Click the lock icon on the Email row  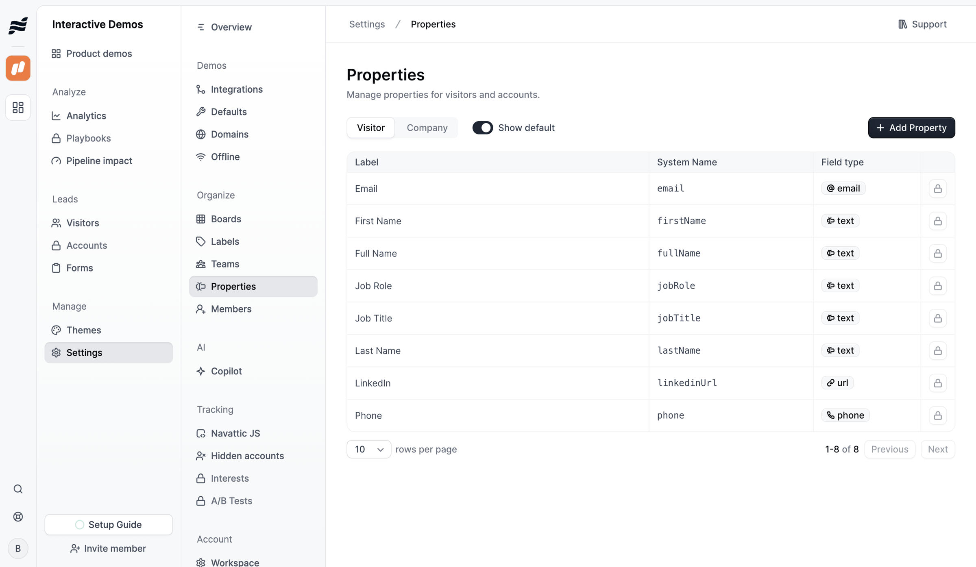[938, 189]
